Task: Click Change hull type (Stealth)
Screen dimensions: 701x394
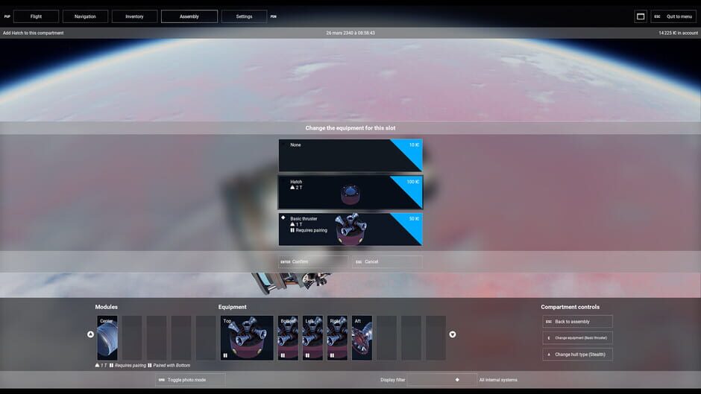Action: pyautogui.click(x=578, y=355)
